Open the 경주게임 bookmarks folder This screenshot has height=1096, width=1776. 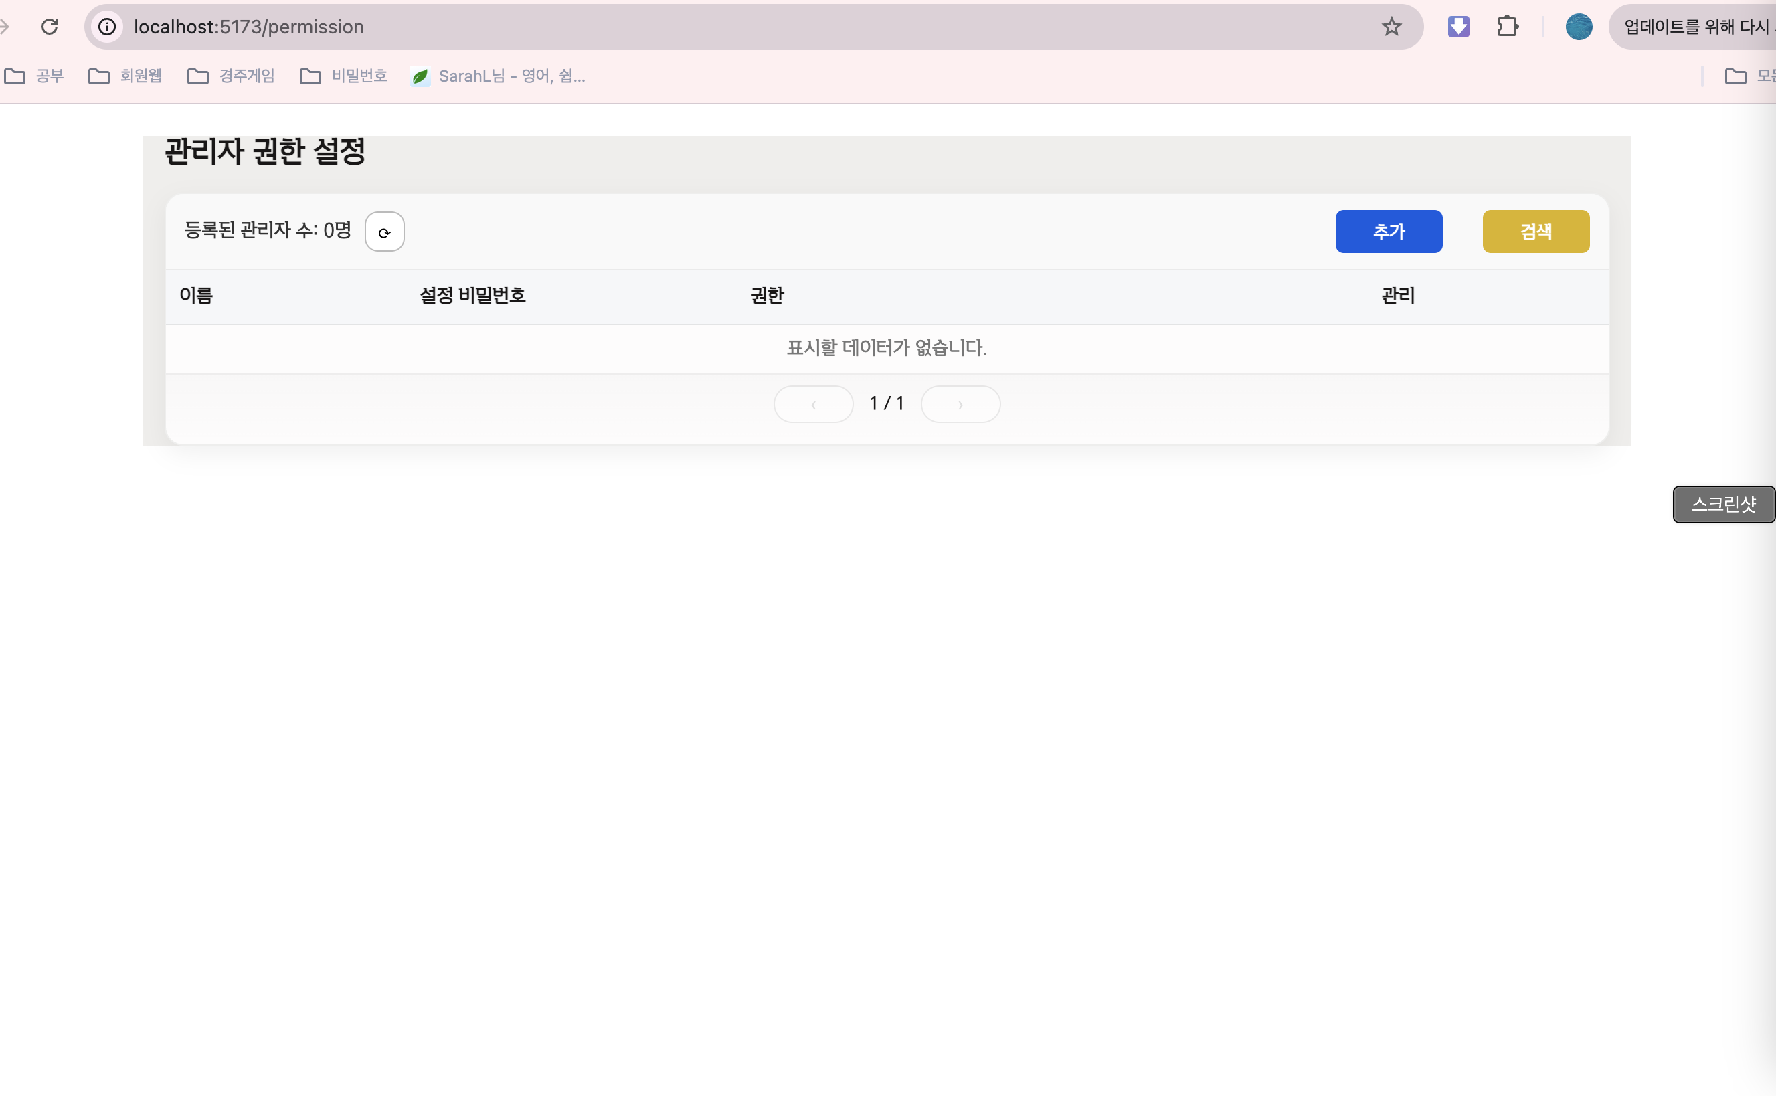pyautogui.click(x=232, y=76)
